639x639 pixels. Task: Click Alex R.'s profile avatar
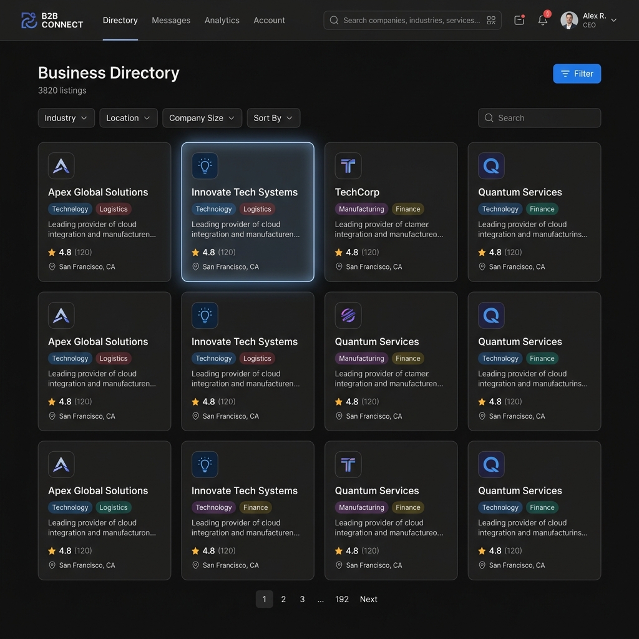(569, 21)
